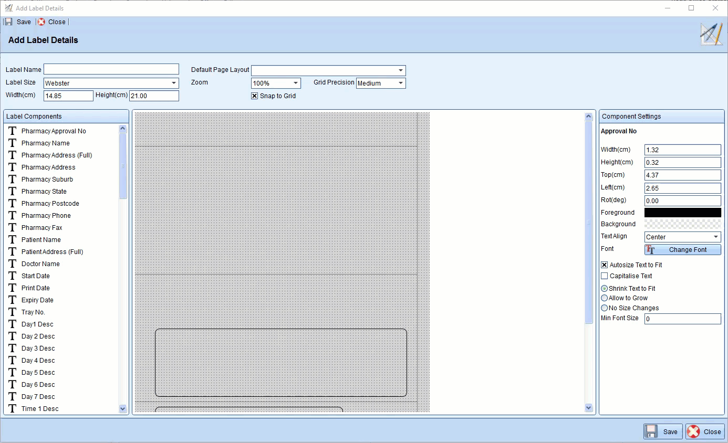The height and width of the screenshot is (443, 728).
Task: Click the T icon beside Day1 Desc
Action: tap(13, 324)
